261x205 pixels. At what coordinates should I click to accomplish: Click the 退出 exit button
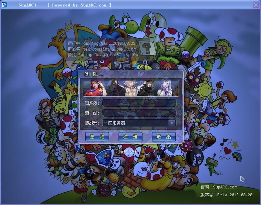(x=164, y=137)
